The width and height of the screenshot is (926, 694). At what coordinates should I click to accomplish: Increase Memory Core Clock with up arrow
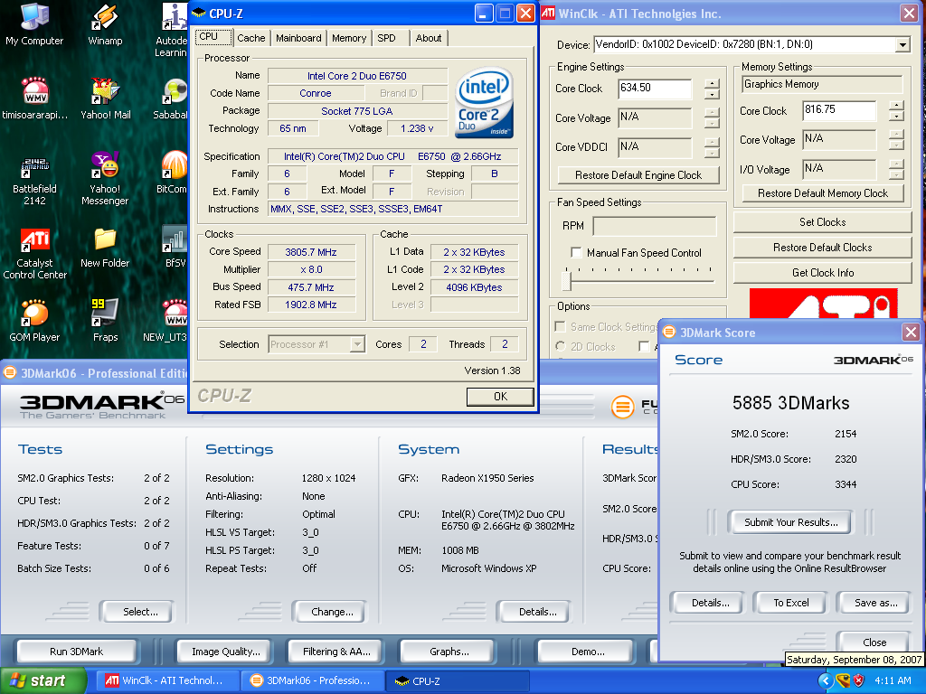(x=896, y=106)
